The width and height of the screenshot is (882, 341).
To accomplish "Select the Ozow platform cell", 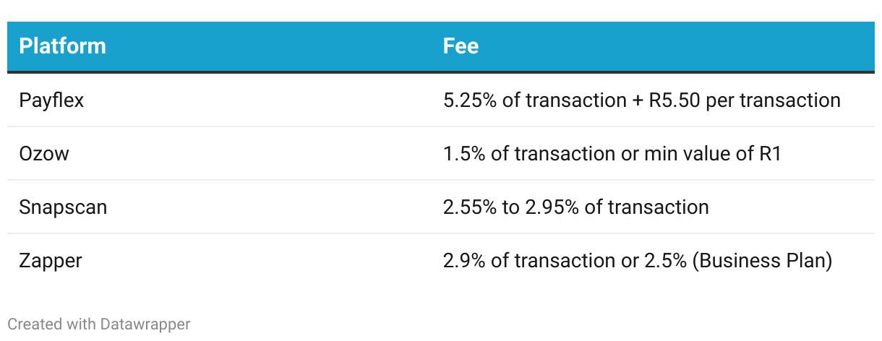I will point(44,153).
